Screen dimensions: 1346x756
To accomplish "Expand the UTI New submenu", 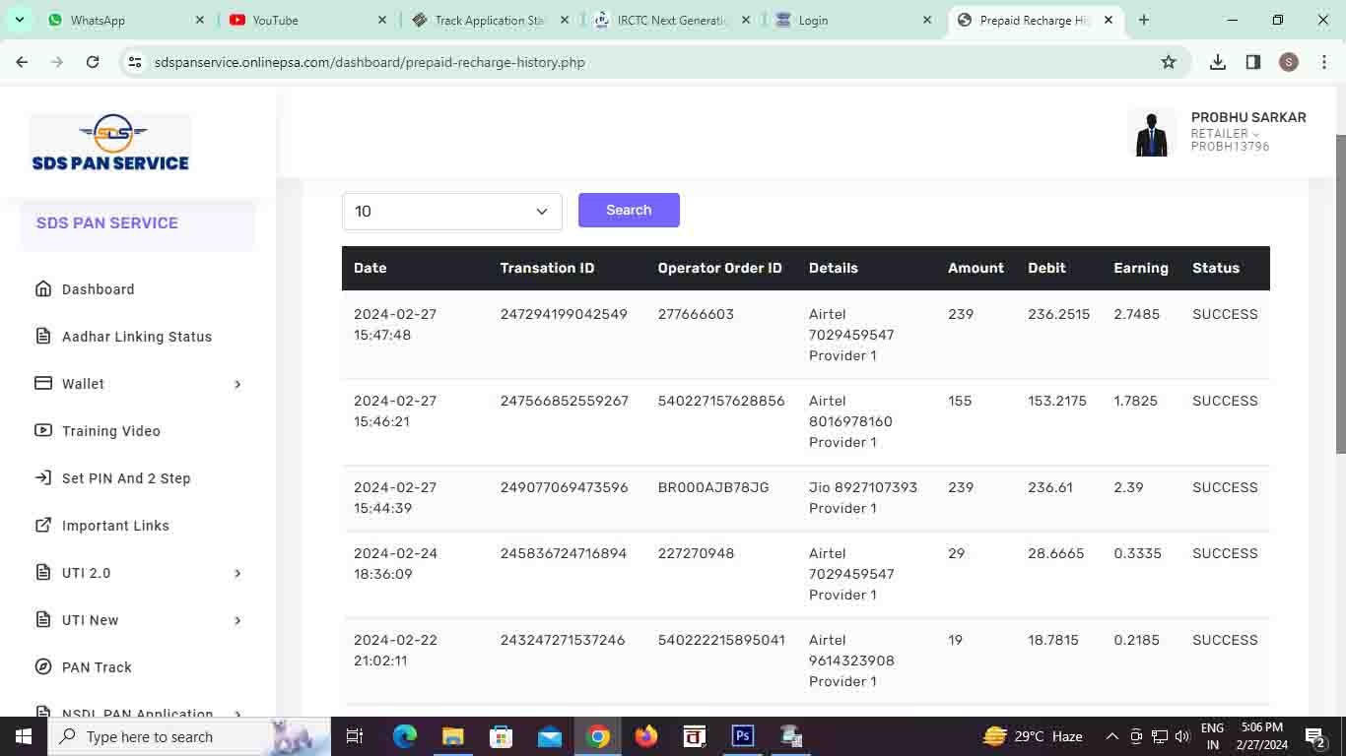I will [x=236, y=620].
